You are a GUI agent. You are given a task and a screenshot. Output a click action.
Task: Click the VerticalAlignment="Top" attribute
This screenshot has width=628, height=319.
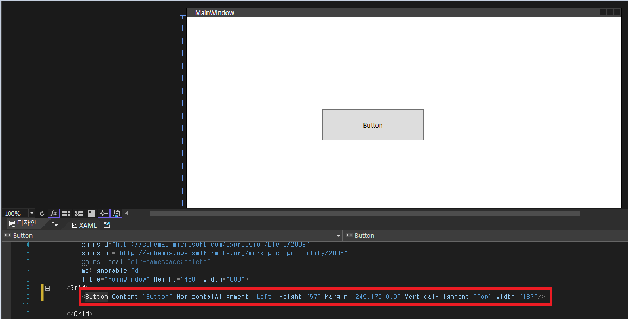pyautogui.click(x=448, y=297)
